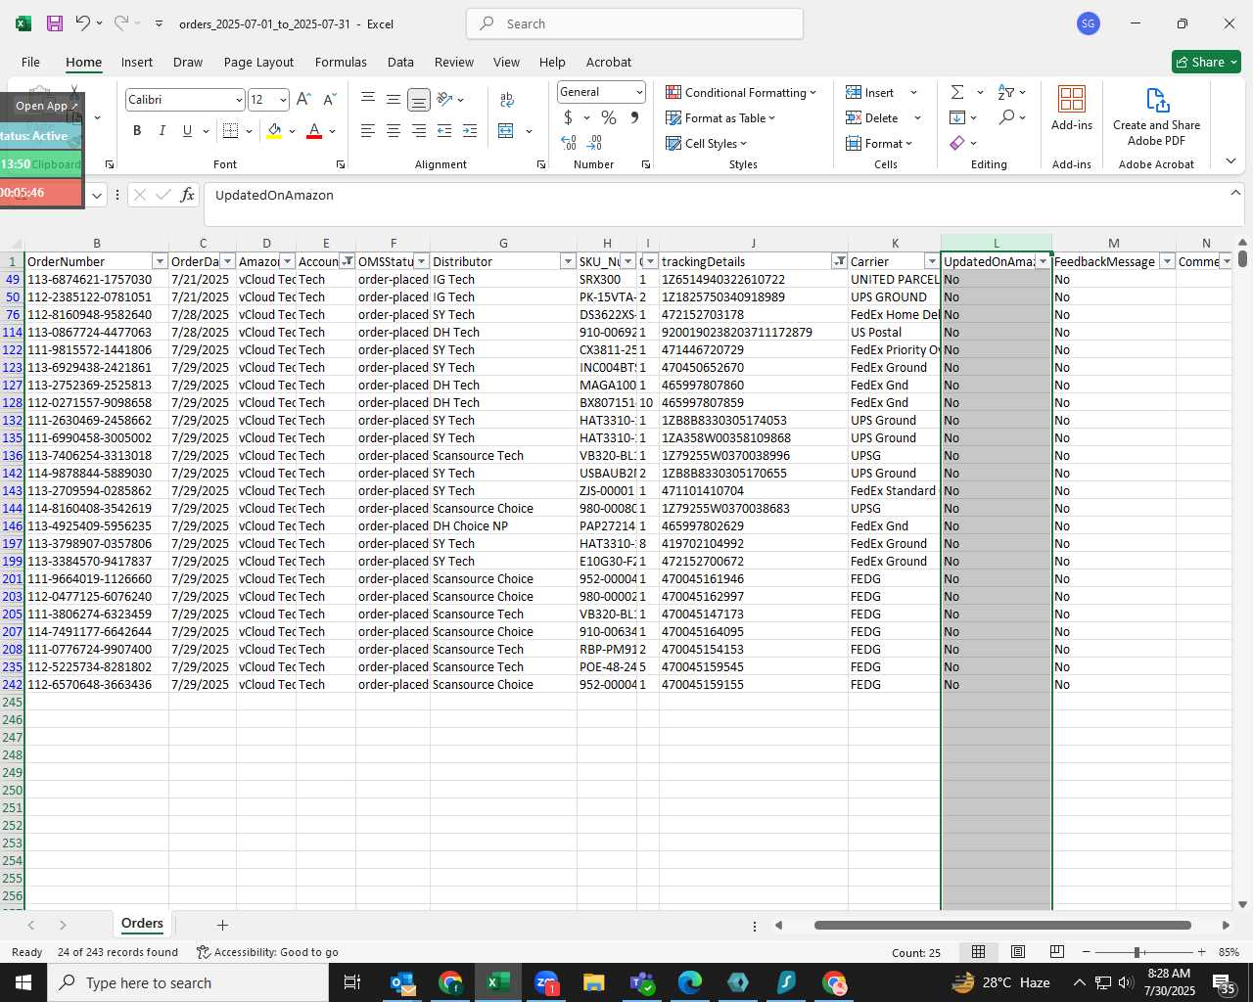The height and width of the screenshot is (1002, 1253).
Task: Open OrderNumber column filter dropdown
Action: point(160,261)
